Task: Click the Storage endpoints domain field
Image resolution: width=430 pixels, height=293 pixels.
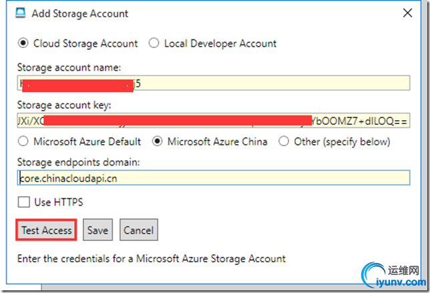Action: click(214, 178)
